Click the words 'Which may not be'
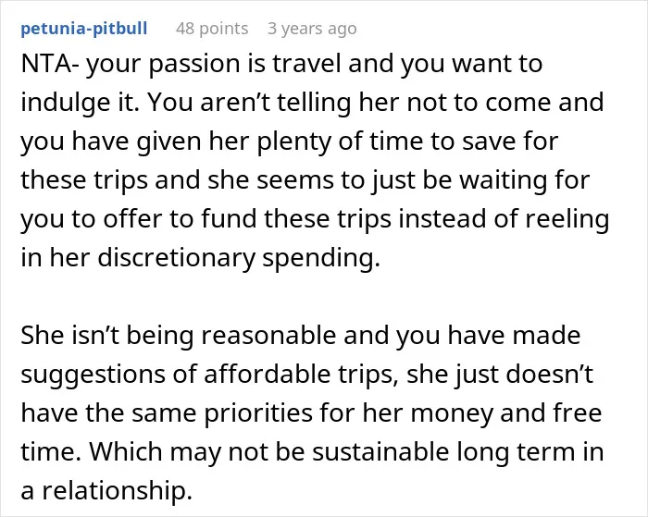This screenshot has height=517, width=648. [x=197, y=451]
